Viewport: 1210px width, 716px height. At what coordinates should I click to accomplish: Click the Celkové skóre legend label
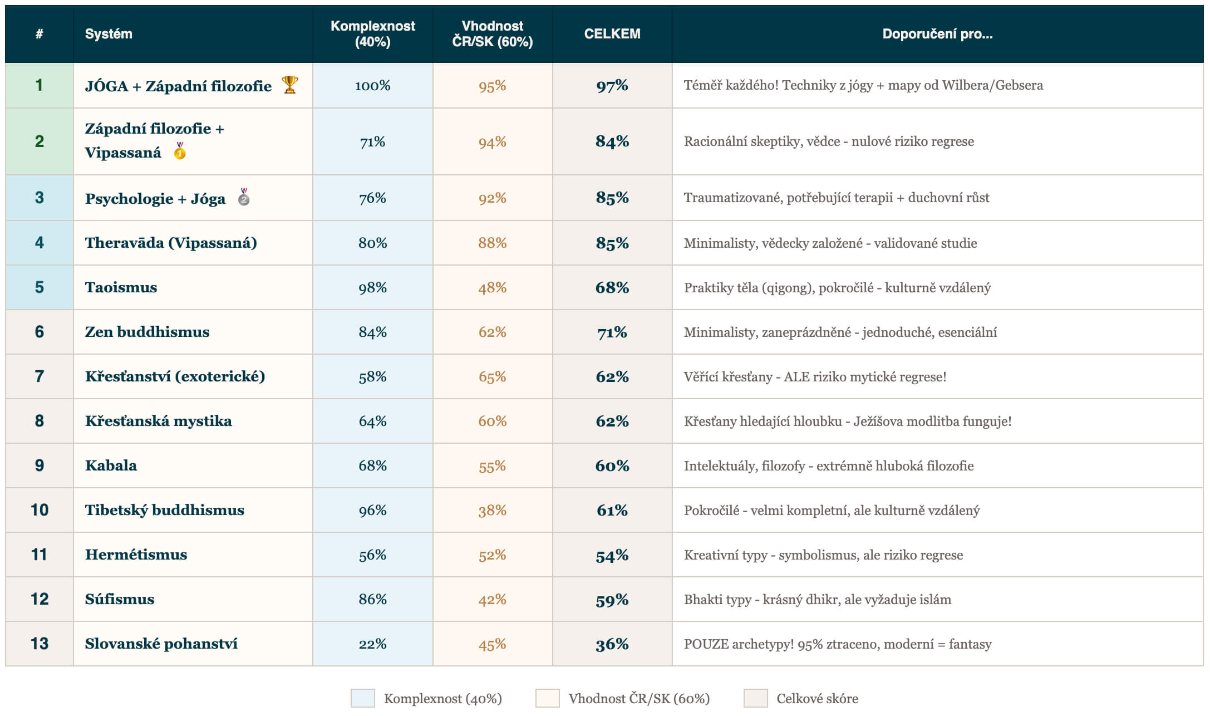(817, 699)
